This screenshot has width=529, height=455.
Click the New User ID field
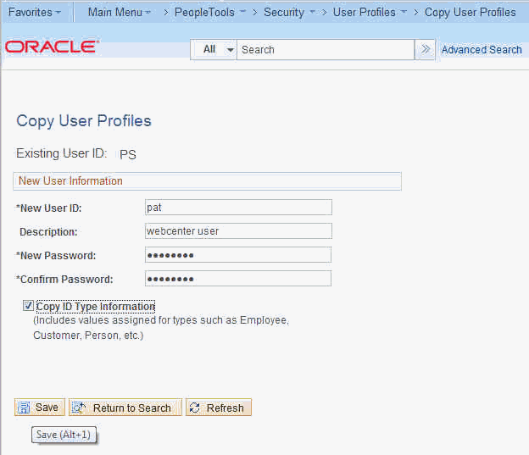click(238, 208)
